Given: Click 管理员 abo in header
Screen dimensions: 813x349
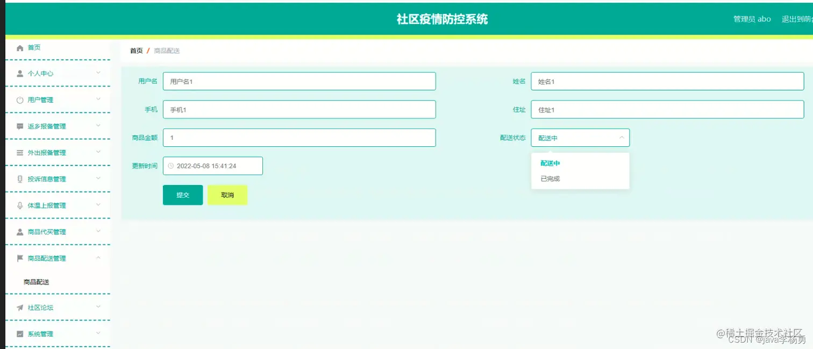Looking at the screenshot, I should (x=752, y=19).
